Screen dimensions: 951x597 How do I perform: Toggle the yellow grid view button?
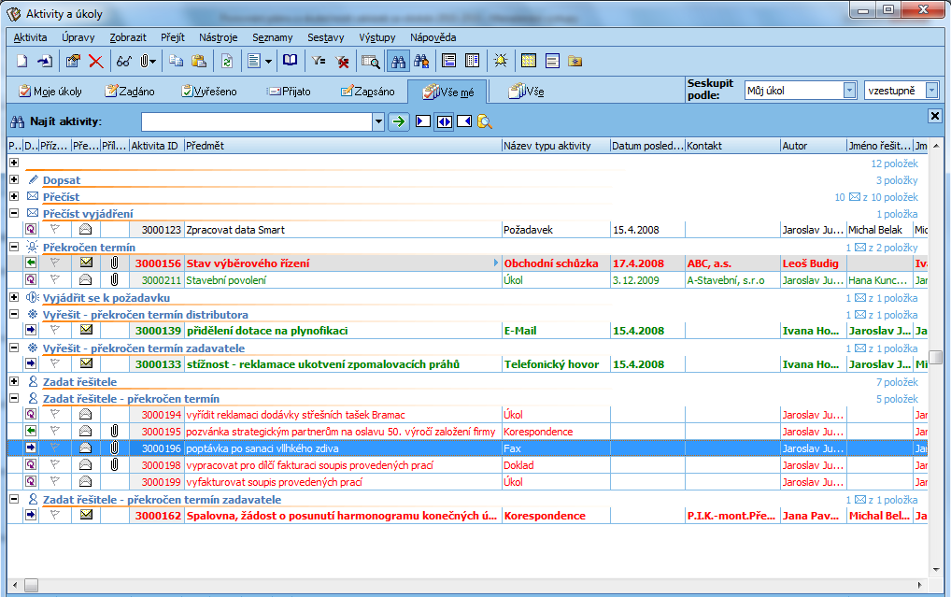point(529,62)
